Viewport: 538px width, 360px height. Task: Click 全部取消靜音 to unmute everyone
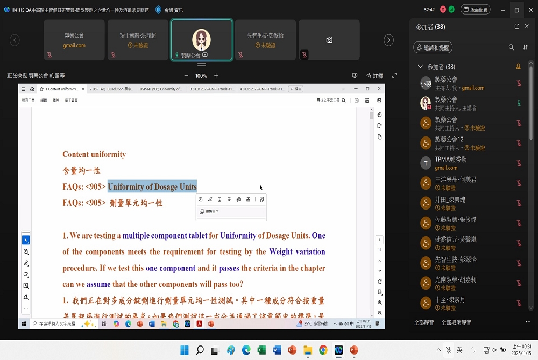point(456,322)
